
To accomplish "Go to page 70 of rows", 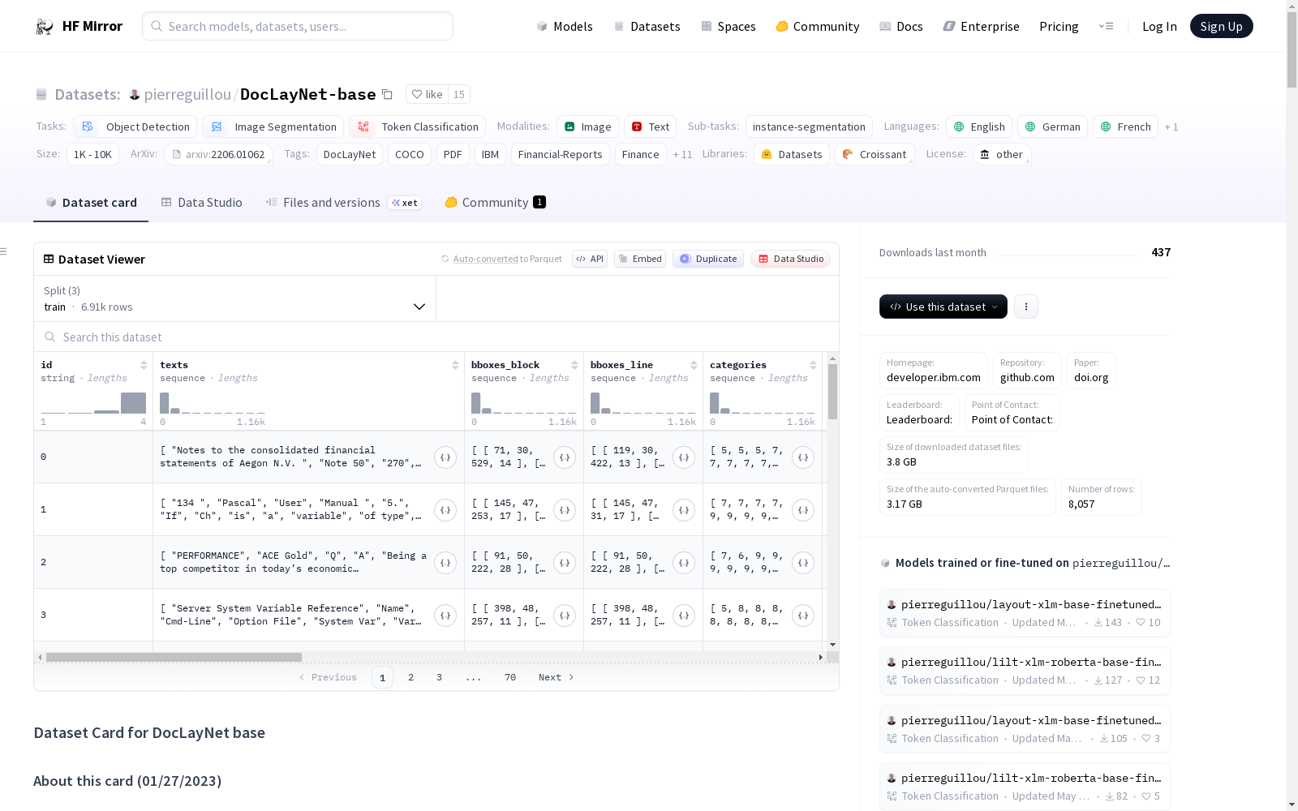I will pos(510,677).
